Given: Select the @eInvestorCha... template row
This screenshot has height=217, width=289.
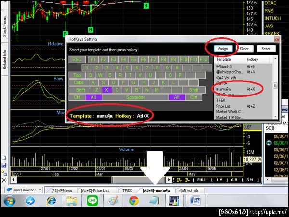Looking at the screenshot, I should (x=243, y=72).
